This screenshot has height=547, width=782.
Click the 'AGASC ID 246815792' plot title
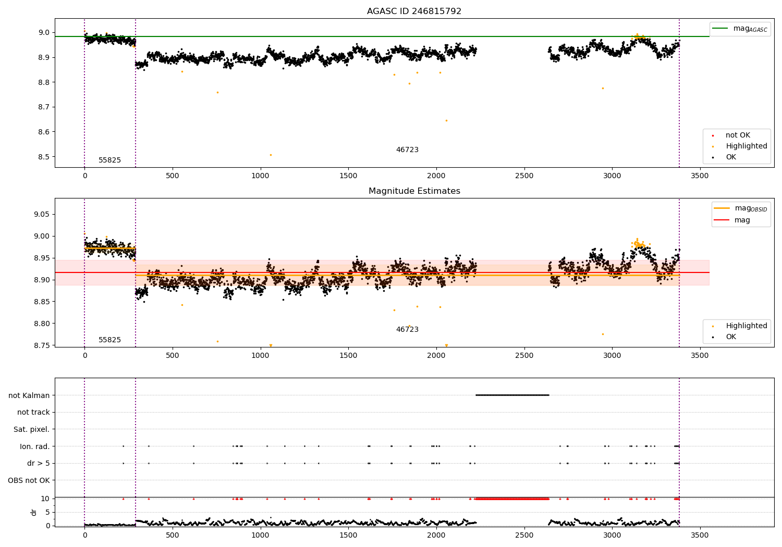click(414, 11)
